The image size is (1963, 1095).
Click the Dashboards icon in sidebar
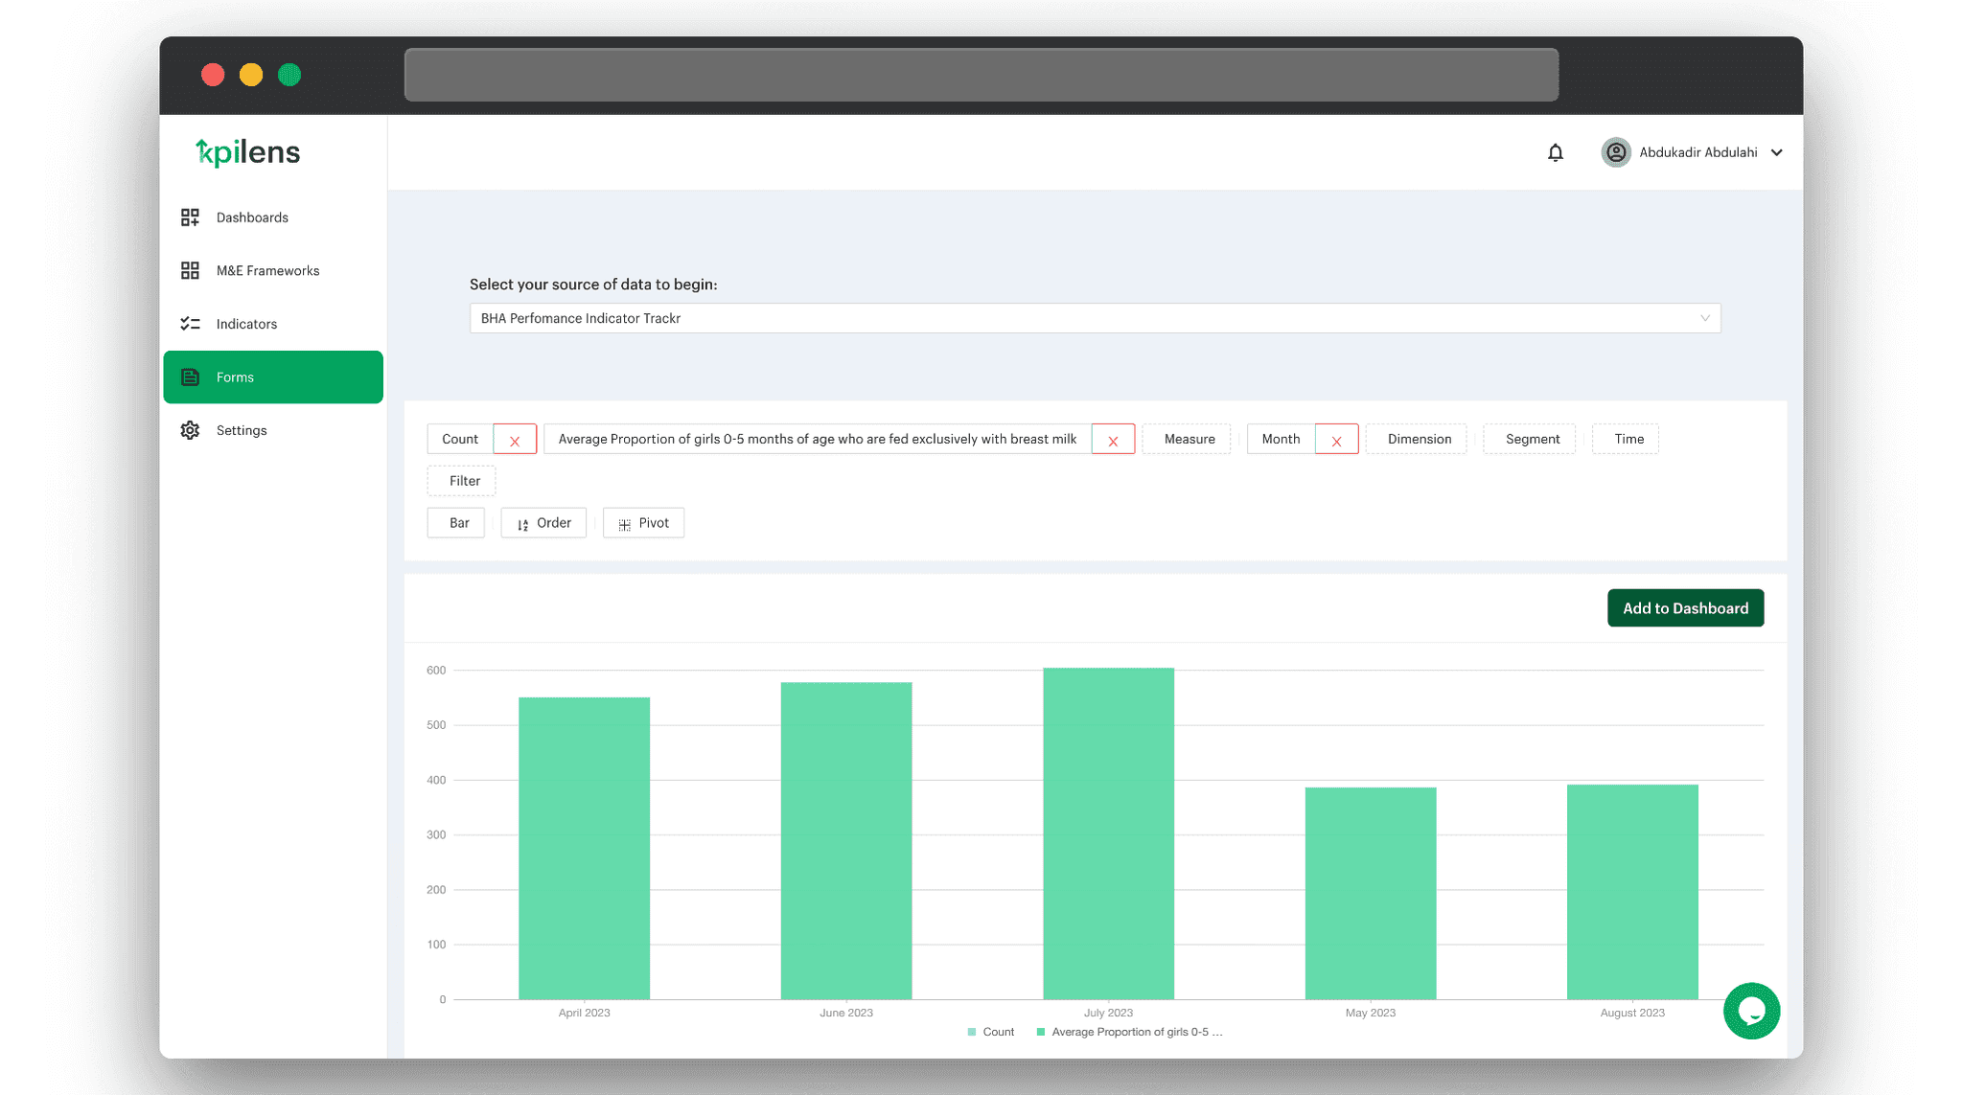[190, 217]
